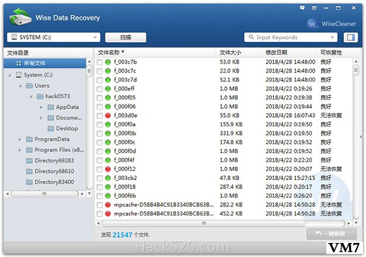This screenshot has width=366, height=257.
Task: Click the feedback chat bubble icon in title bar
Action: pos(302,8)
